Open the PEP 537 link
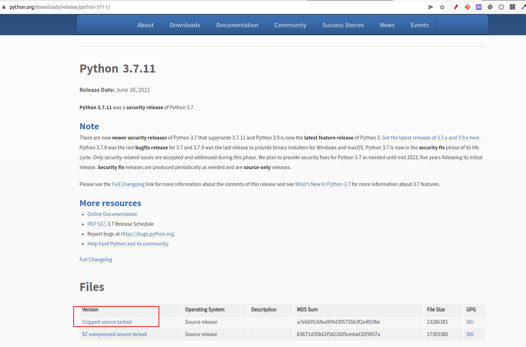The height and width of the screenshot is (347, 526). (96, 224)
